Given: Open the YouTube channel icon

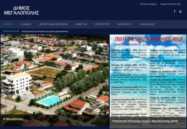Looking at the screenshot, I should (x=180, y=11).
